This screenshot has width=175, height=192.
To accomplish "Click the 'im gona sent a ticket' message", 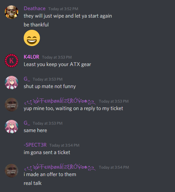I will click(47, 152).
